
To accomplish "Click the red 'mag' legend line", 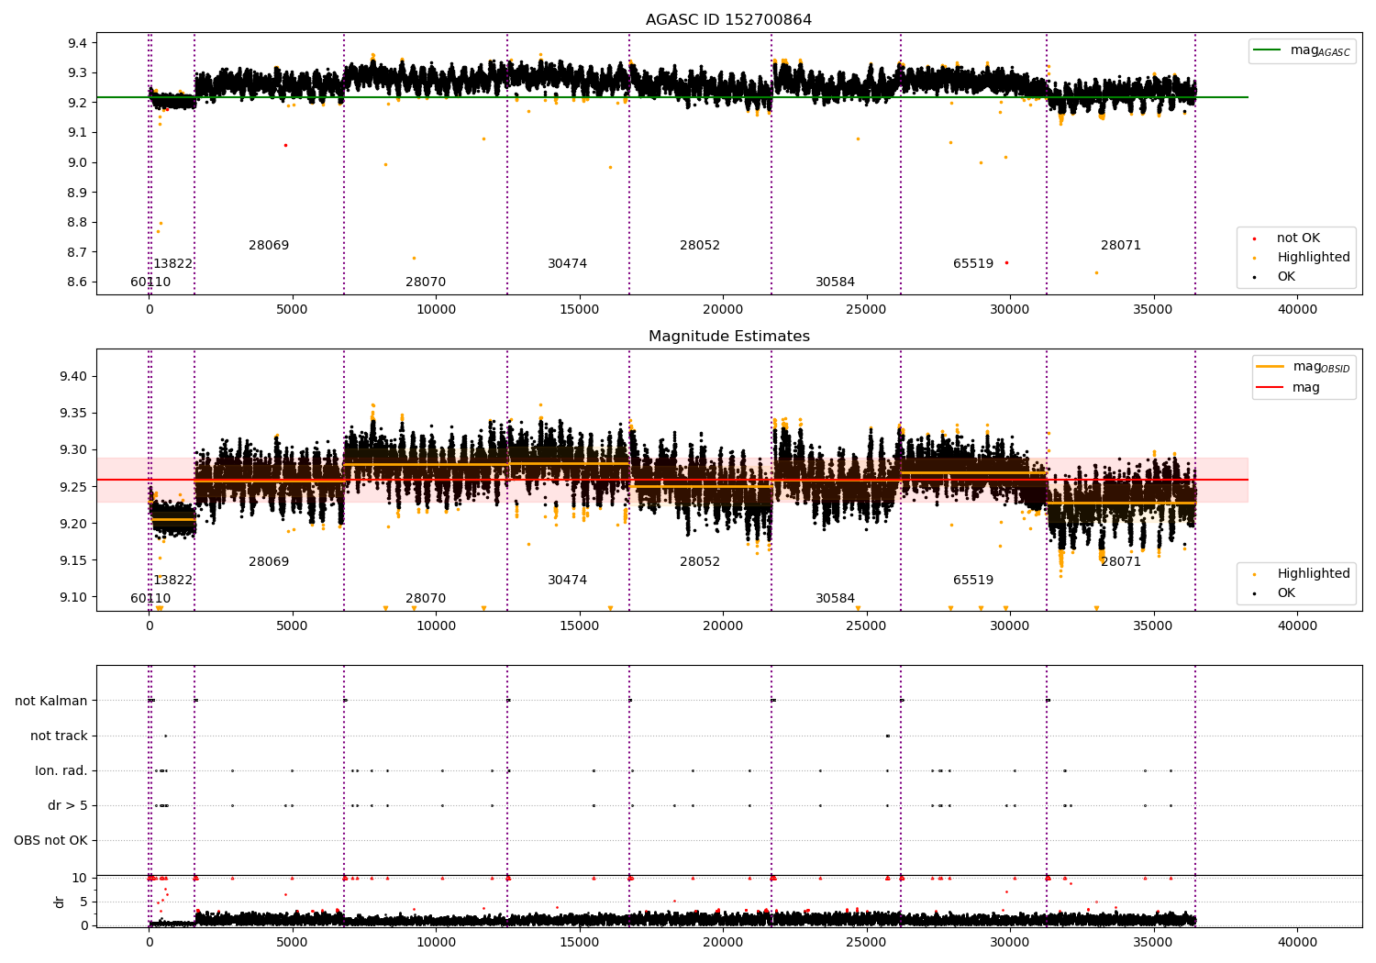I will [x=1270, y=388].
